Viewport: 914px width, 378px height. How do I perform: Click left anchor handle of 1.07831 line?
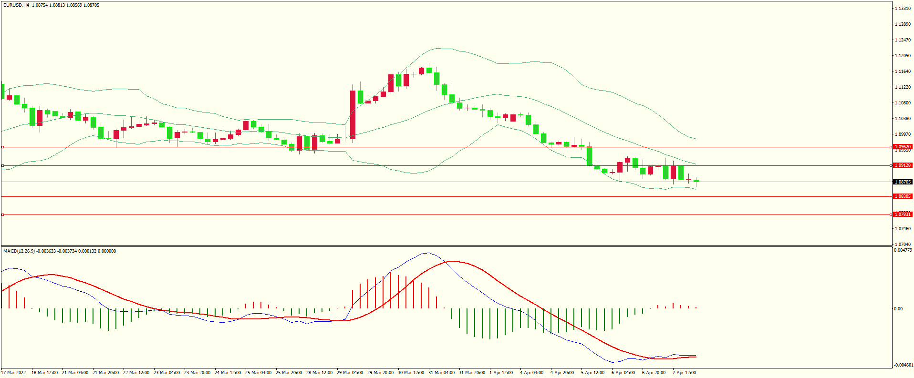pos(2,215)
